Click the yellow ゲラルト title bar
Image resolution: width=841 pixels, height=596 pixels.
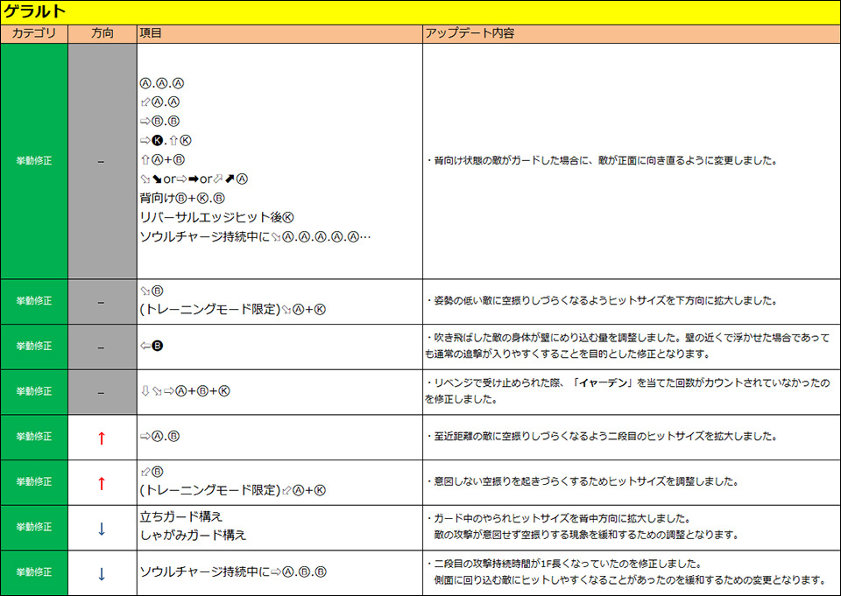tap(420, 11)
